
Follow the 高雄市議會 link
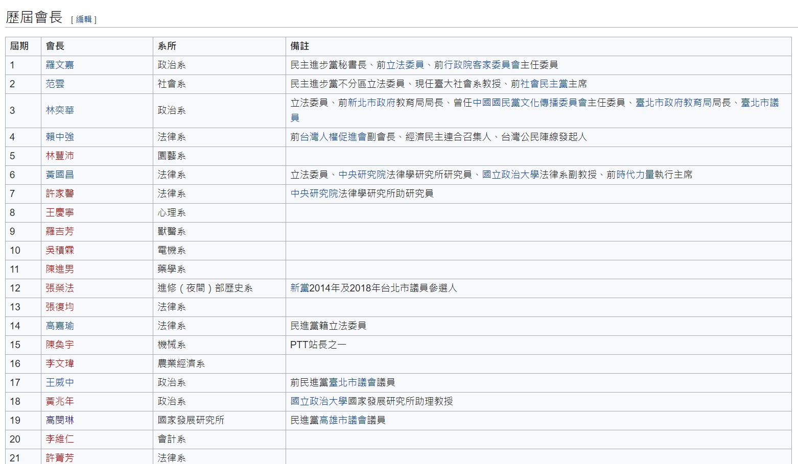click(343, 420)
